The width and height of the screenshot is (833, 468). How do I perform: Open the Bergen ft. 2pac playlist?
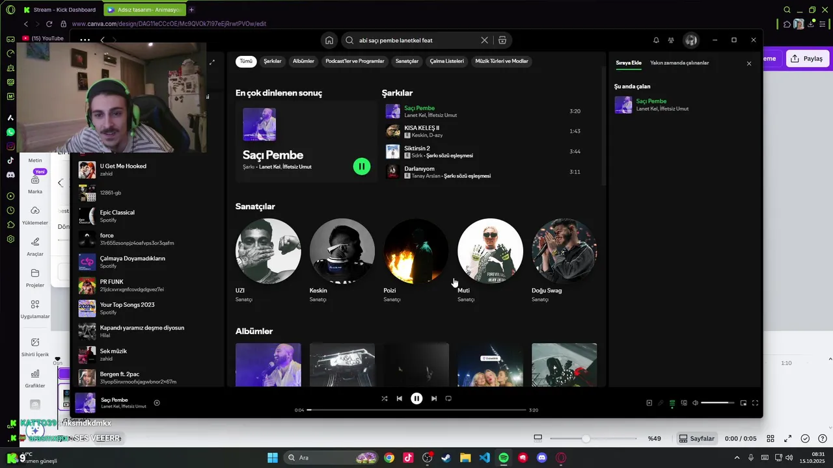[148, 378]
